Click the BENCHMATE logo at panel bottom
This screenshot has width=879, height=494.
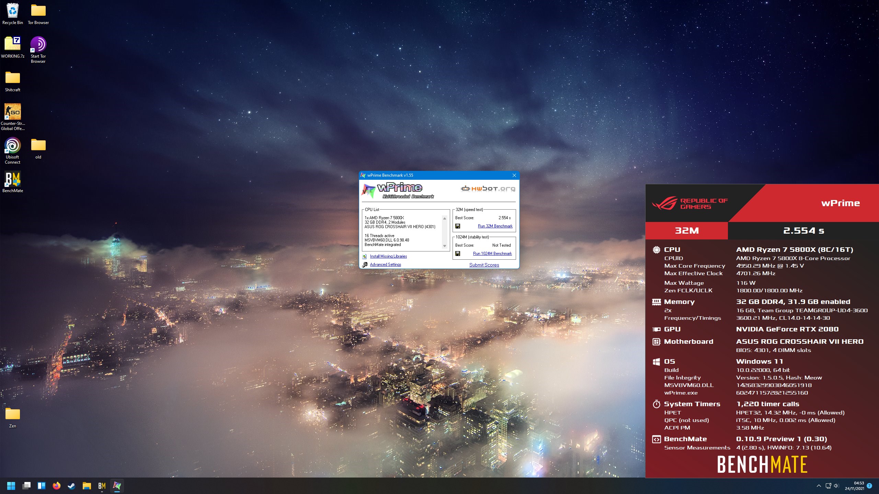pos(762,464)
